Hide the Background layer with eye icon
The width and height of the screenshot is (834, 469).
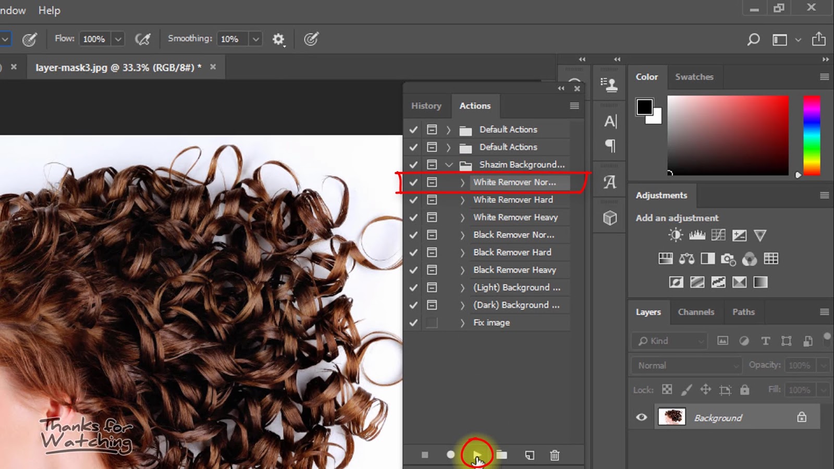(642, 417)
